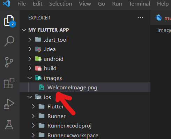Expand the android folder
Screen dimensions: 171x139
[85, 59]
